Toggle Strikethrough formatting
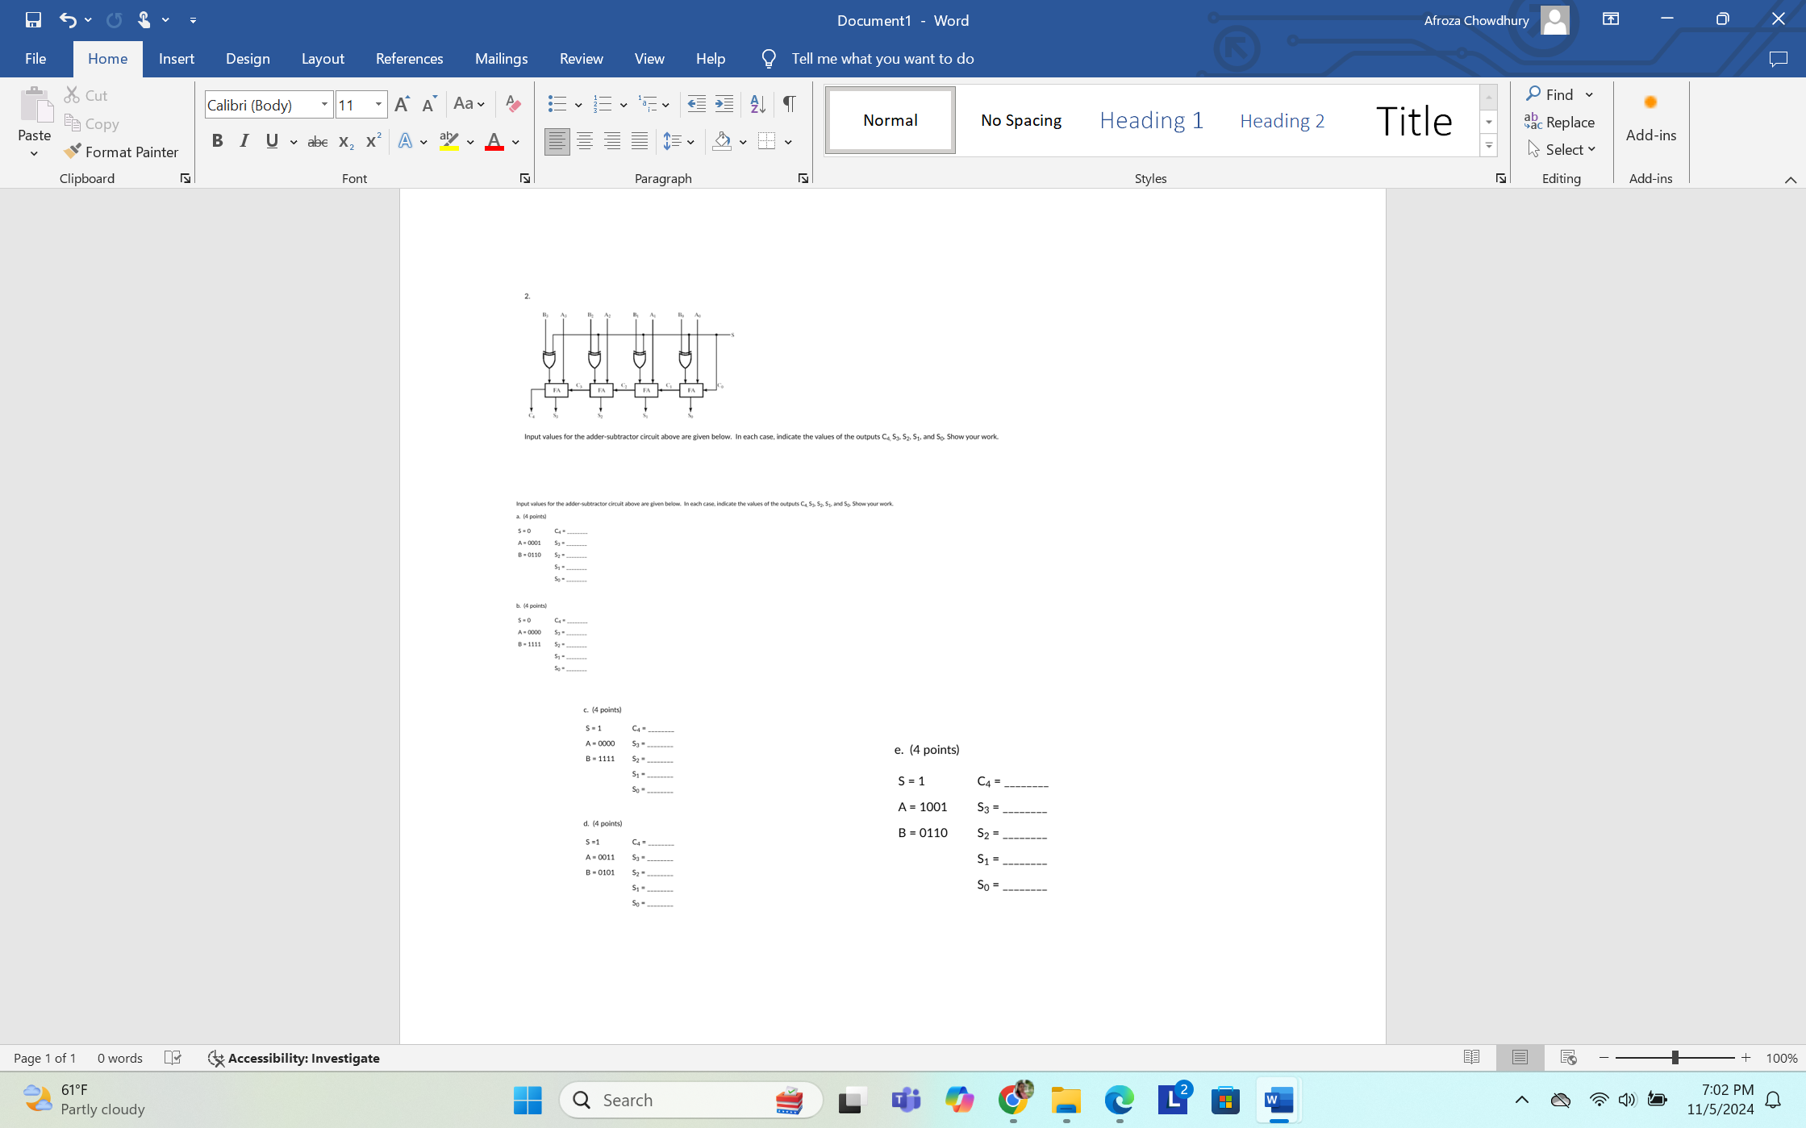Image resolution: width=1806 pixels, height=1128 pixels. [317, 142]
